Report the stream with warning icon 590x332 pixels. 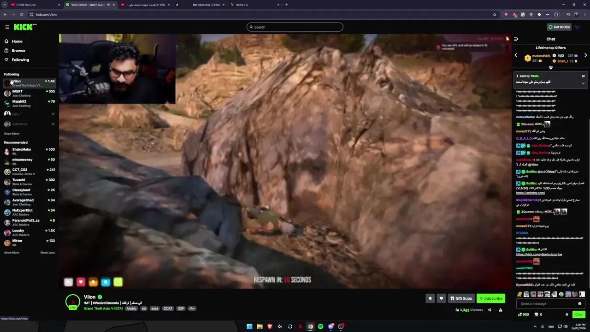(500, 310)
